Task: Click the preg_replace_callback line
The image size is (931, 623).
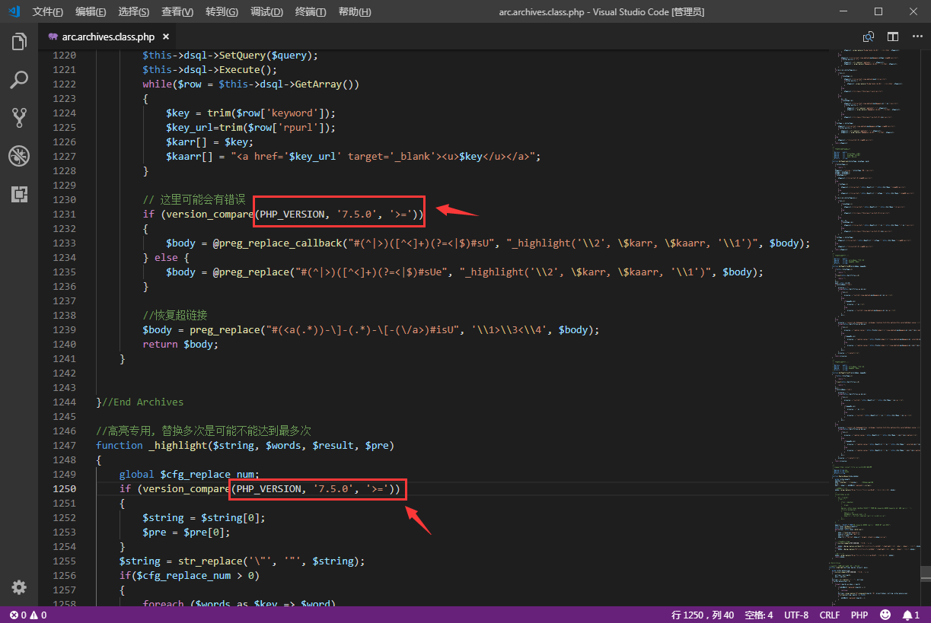Action: point(488,243)
